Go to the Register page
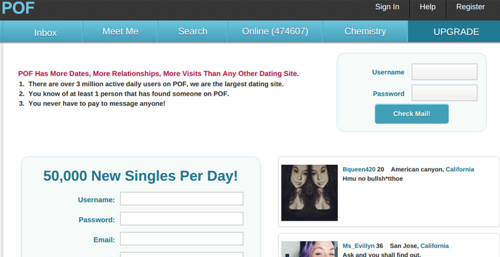Image resolution: width=500 pixels, height=257 pixels. (x=470, y=7)
